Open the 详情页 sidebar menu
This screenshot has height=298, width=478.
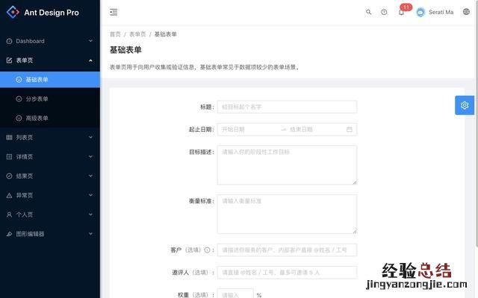coord(50,156)
